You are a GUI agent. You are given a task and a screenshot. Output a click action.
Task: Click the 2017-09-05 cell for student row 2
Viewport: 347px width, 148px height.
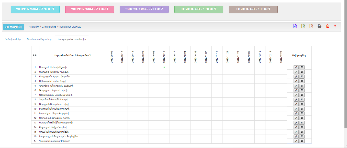pos(112,72)
